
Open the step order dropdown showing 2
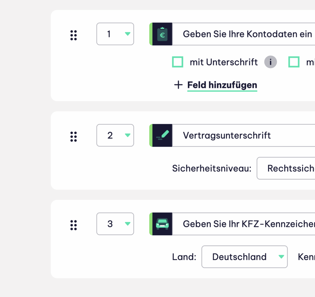coord(115,135)
